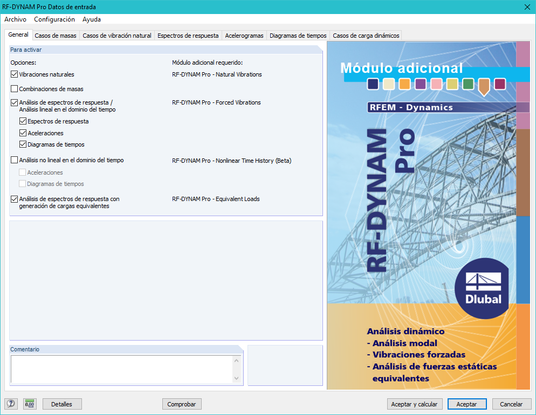Click the Comprobar button
536x415 pixels.
[182, 404]
